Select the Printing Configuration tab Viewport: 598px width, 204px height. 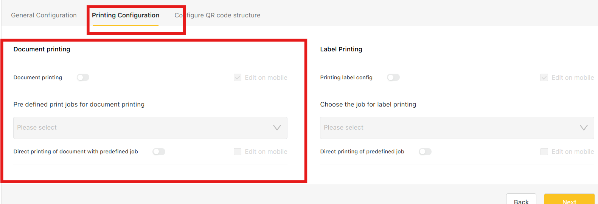click(126, 15)
